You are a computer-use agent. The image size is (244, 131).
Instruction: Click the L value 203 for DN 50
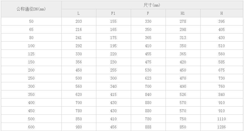79,21
